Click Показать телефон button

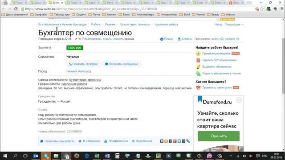coord(83,64)
